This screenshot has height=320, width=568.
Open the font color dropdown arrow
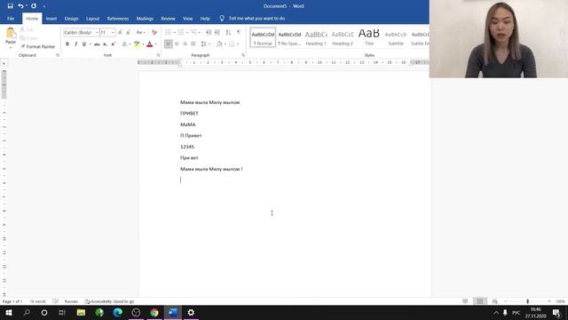click(156, 44)
